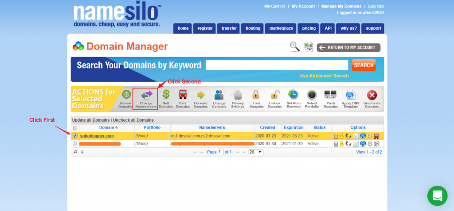Viewport: 454px width, 211px height.
Task: Click the Lock Domains padlock icon
Action: point(256,95)
